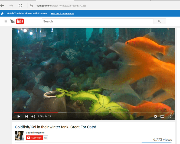Screen dimensions: 180x144
Task: Focus the YouTube search field
Action: pos(97,21)
